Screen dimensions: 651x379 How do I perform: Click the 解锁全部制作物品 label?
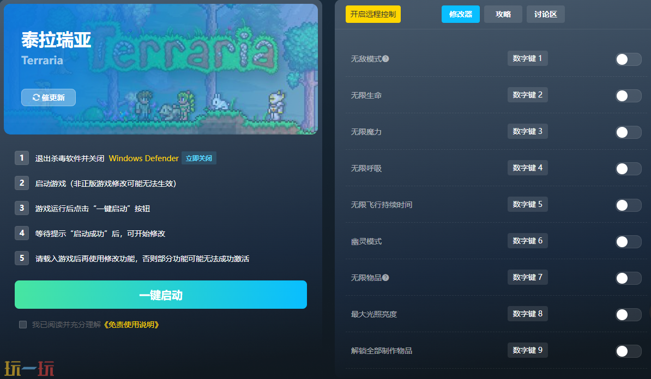382,351
